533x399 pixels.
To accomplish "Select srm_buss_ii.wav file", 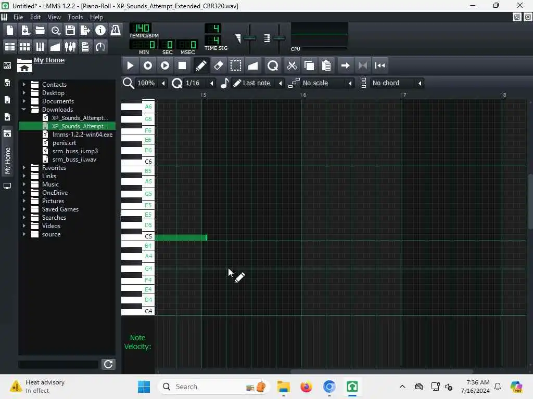I will pos(74,159).
